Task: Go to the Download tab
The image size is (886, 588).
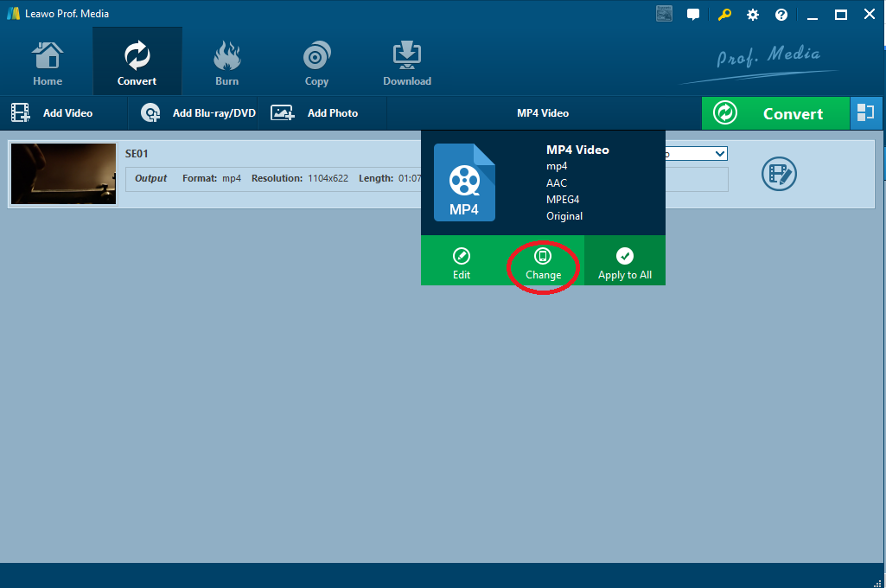Action: pyautogui.click(x=407, y=64)
